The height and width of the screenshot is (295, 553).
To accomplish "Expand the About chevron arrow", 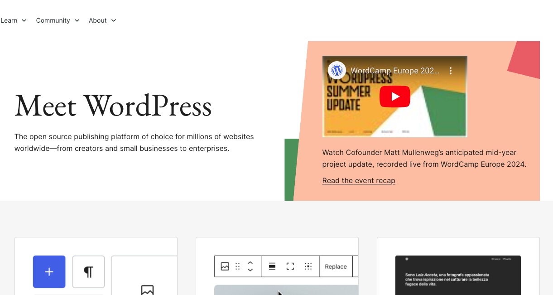I will (114, 20).
